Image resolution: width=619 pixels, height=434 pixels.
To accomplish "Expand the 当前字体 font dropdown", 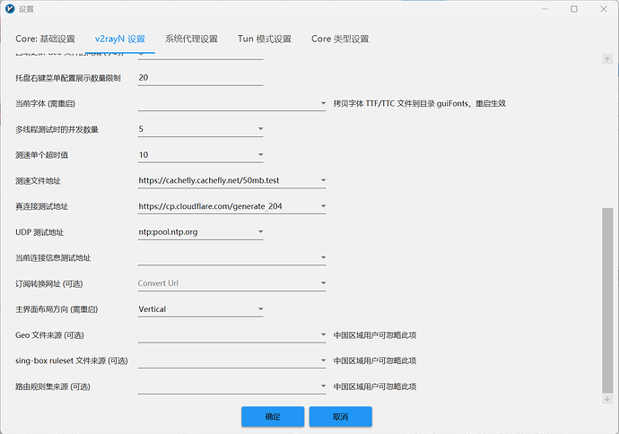I will tap(323, 103).
